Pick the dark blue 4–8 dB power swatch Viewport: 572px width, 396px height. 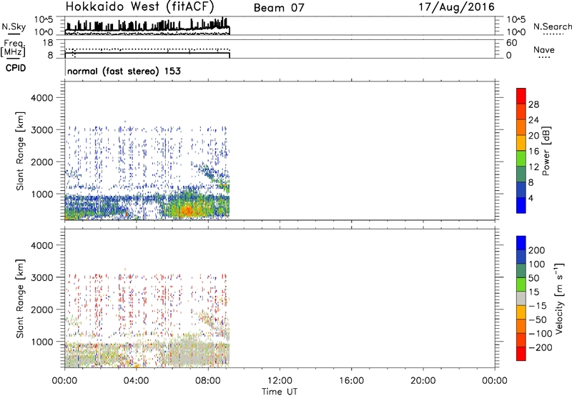pos(521,190)
